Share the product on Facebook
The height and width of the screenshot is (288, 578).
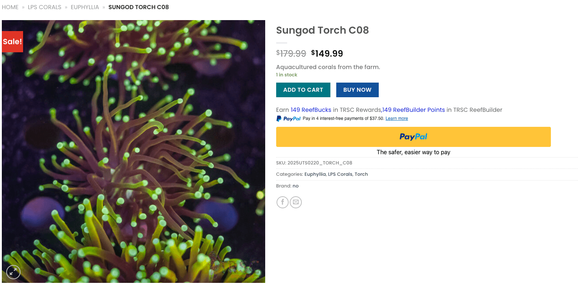coord(282,202)
